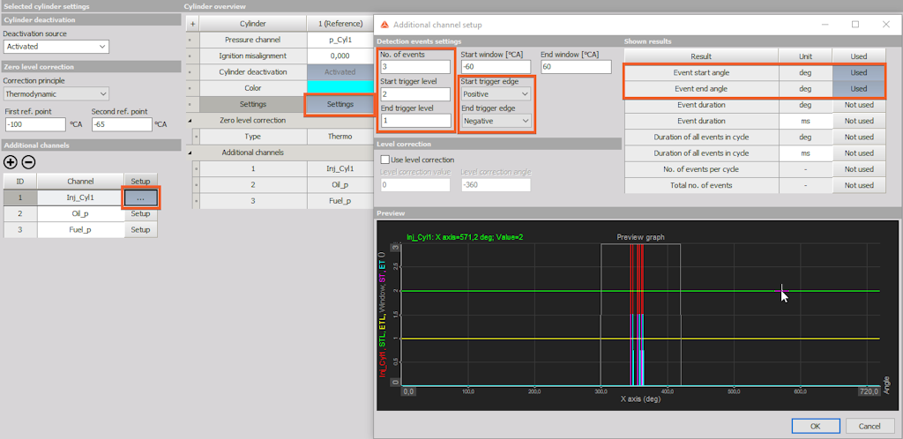
Task: Maximize the Additional channel setup window
Action: [855, 24]
